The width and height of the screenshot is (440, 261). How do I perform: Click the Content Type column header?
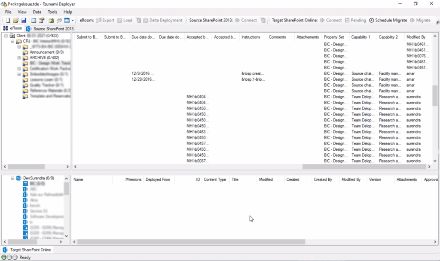coord(216,179)
